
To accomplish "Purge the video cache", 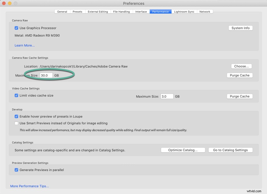I will (x=240, y=96).
